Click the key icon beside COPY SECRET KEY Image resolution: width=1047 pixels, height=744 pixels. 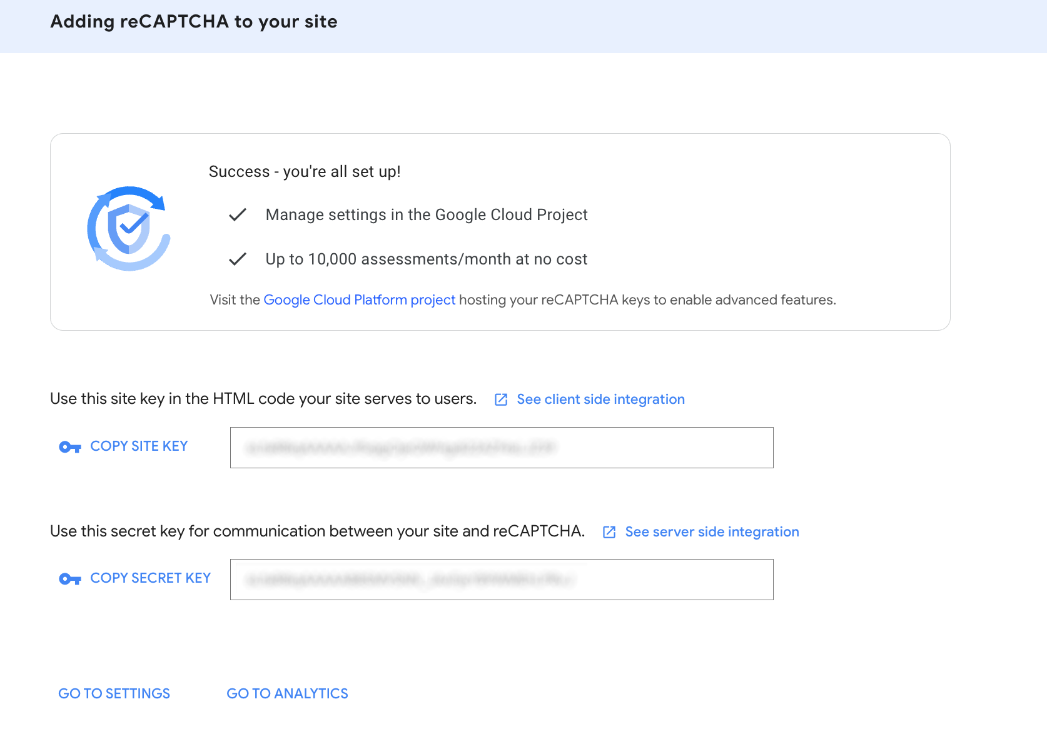(x=70, y=579)
